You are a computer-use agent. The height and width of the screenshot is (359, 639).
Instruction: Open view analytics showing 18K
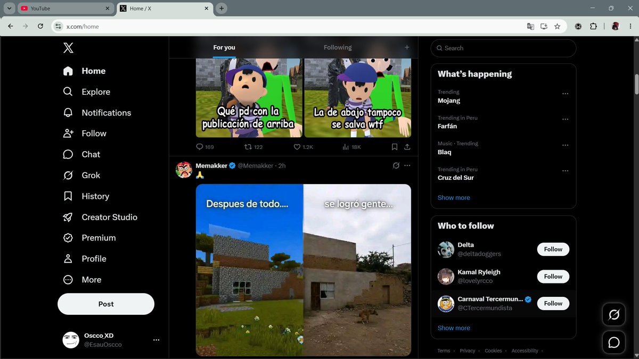351,147
